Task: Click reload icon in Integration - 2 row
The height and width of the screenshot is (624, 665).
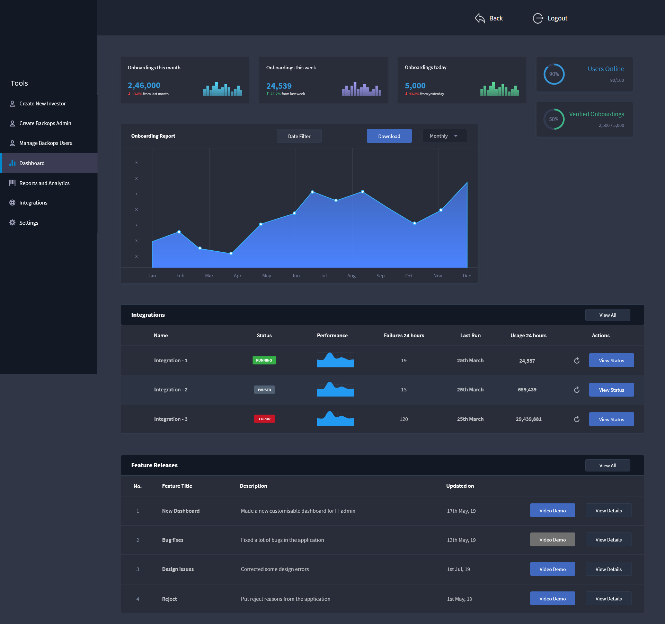Action: pos(577,390)
